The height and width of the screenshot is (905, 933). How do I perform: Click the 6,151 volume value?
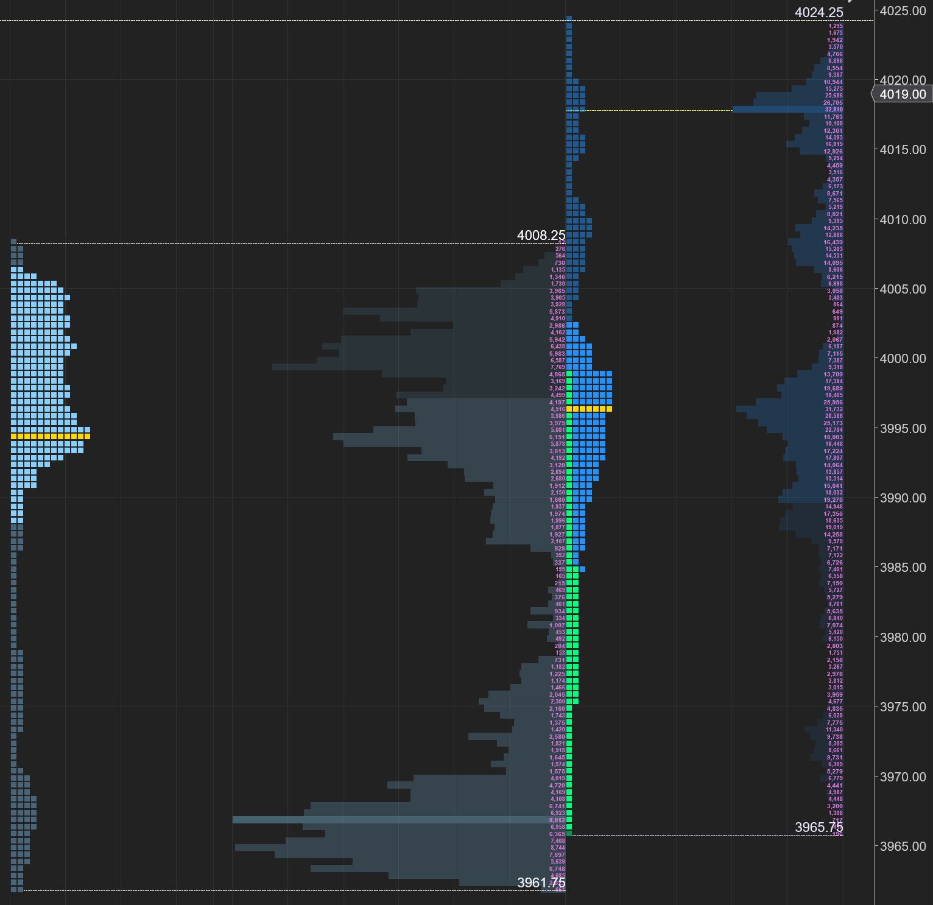(x=558, y=437)
